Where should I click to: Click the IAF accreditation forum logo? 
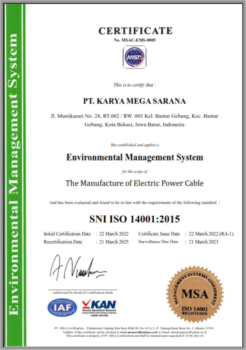(x=62, y=308)
